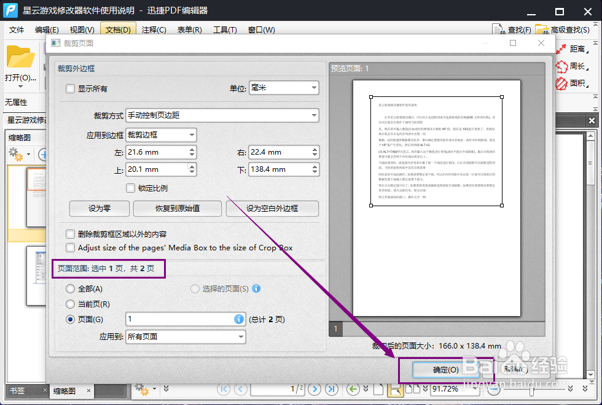Click the 恢复到原始值 button
The width and height of the screenshot is (602, 405).
coord(178,208)
